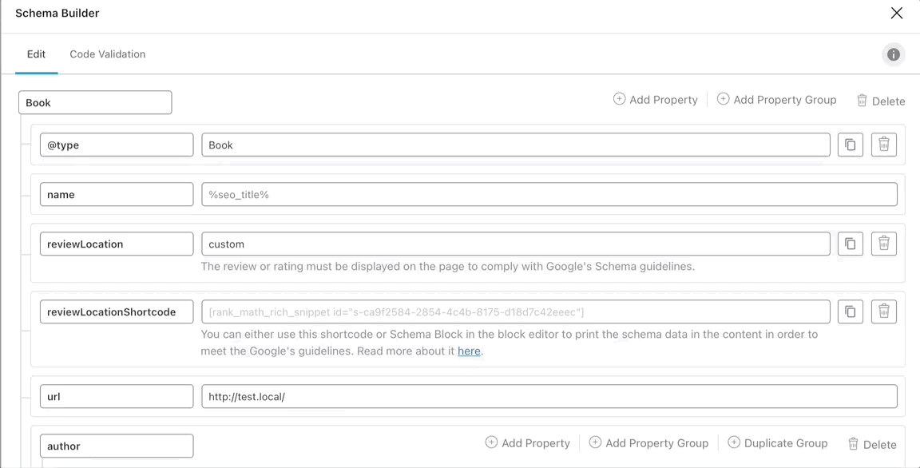
Task: Duplicate the reviewLocation property
Action: click(x=851, y=244)
